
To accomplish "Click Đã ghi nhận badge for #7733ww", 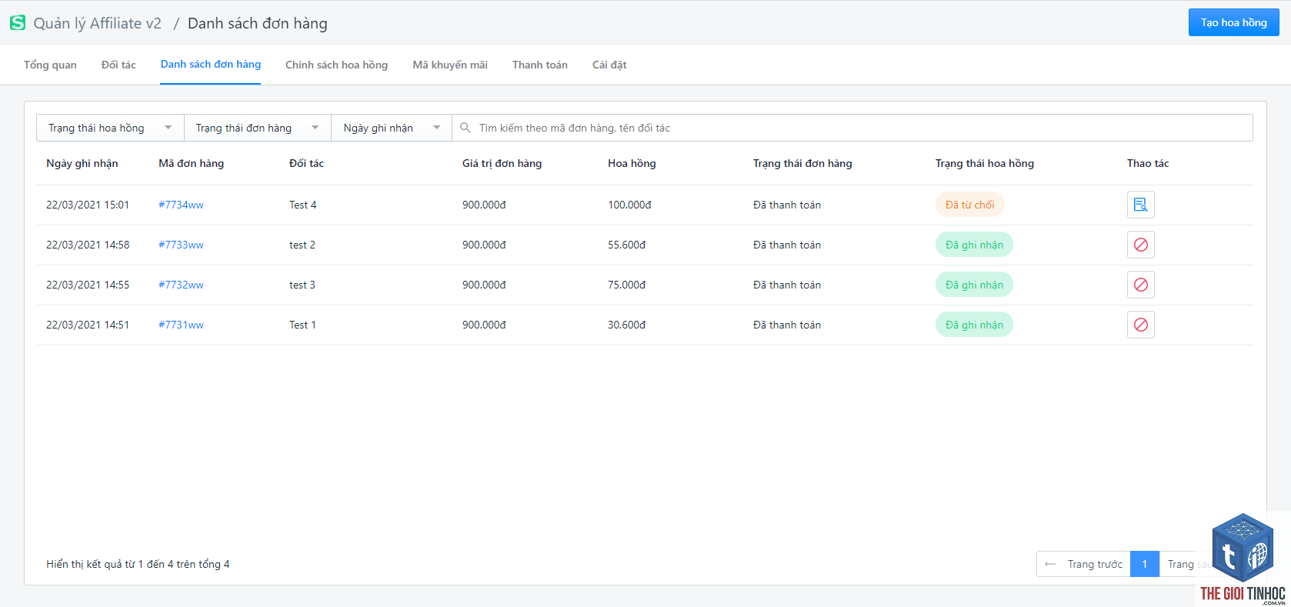I will pos(974,245).
